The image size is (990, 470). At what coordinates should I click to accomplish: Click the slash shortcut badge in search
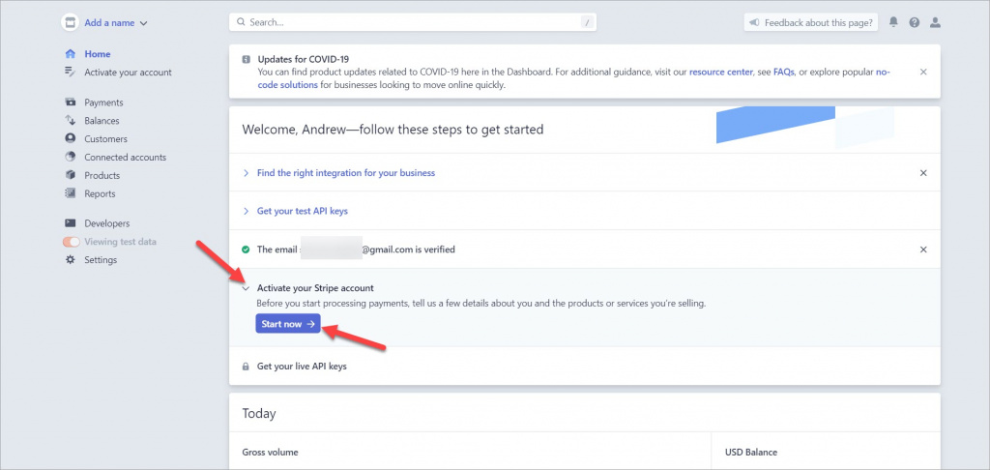[587, 23]
